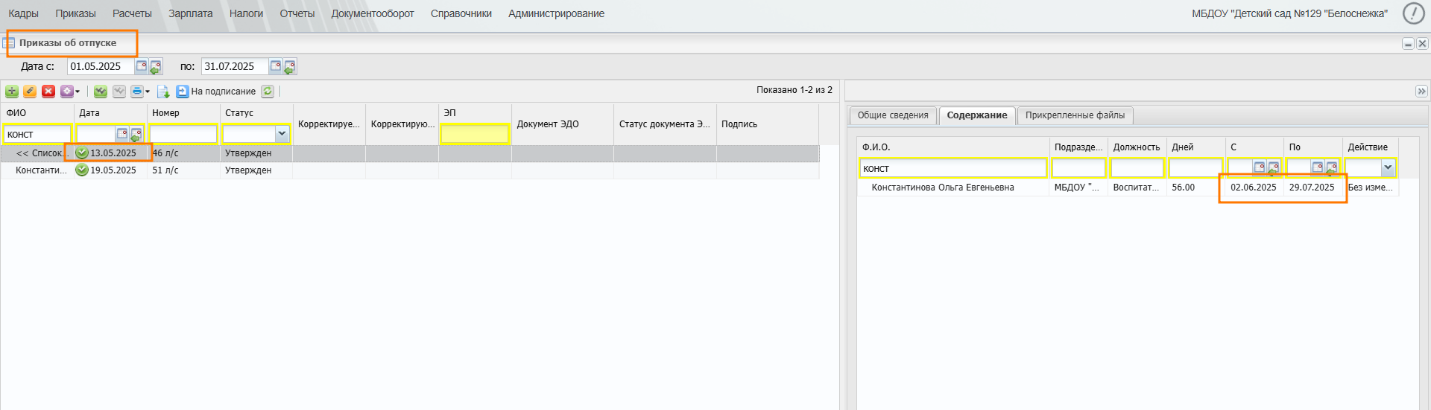The height and width of the screenshot is (410, 1431).
Task: Click the green add order icon
Action: 12,92
